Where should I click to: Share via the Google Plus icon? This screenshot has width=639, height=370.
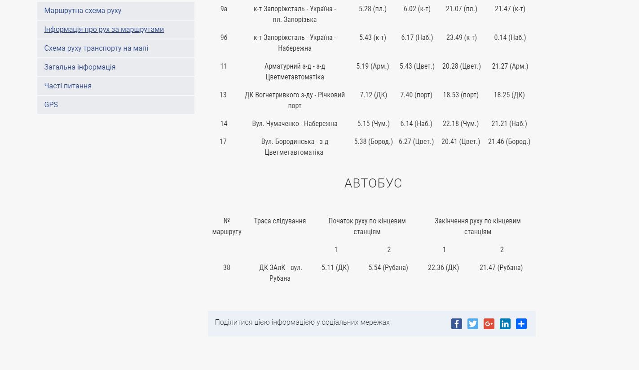click(489, 324)
